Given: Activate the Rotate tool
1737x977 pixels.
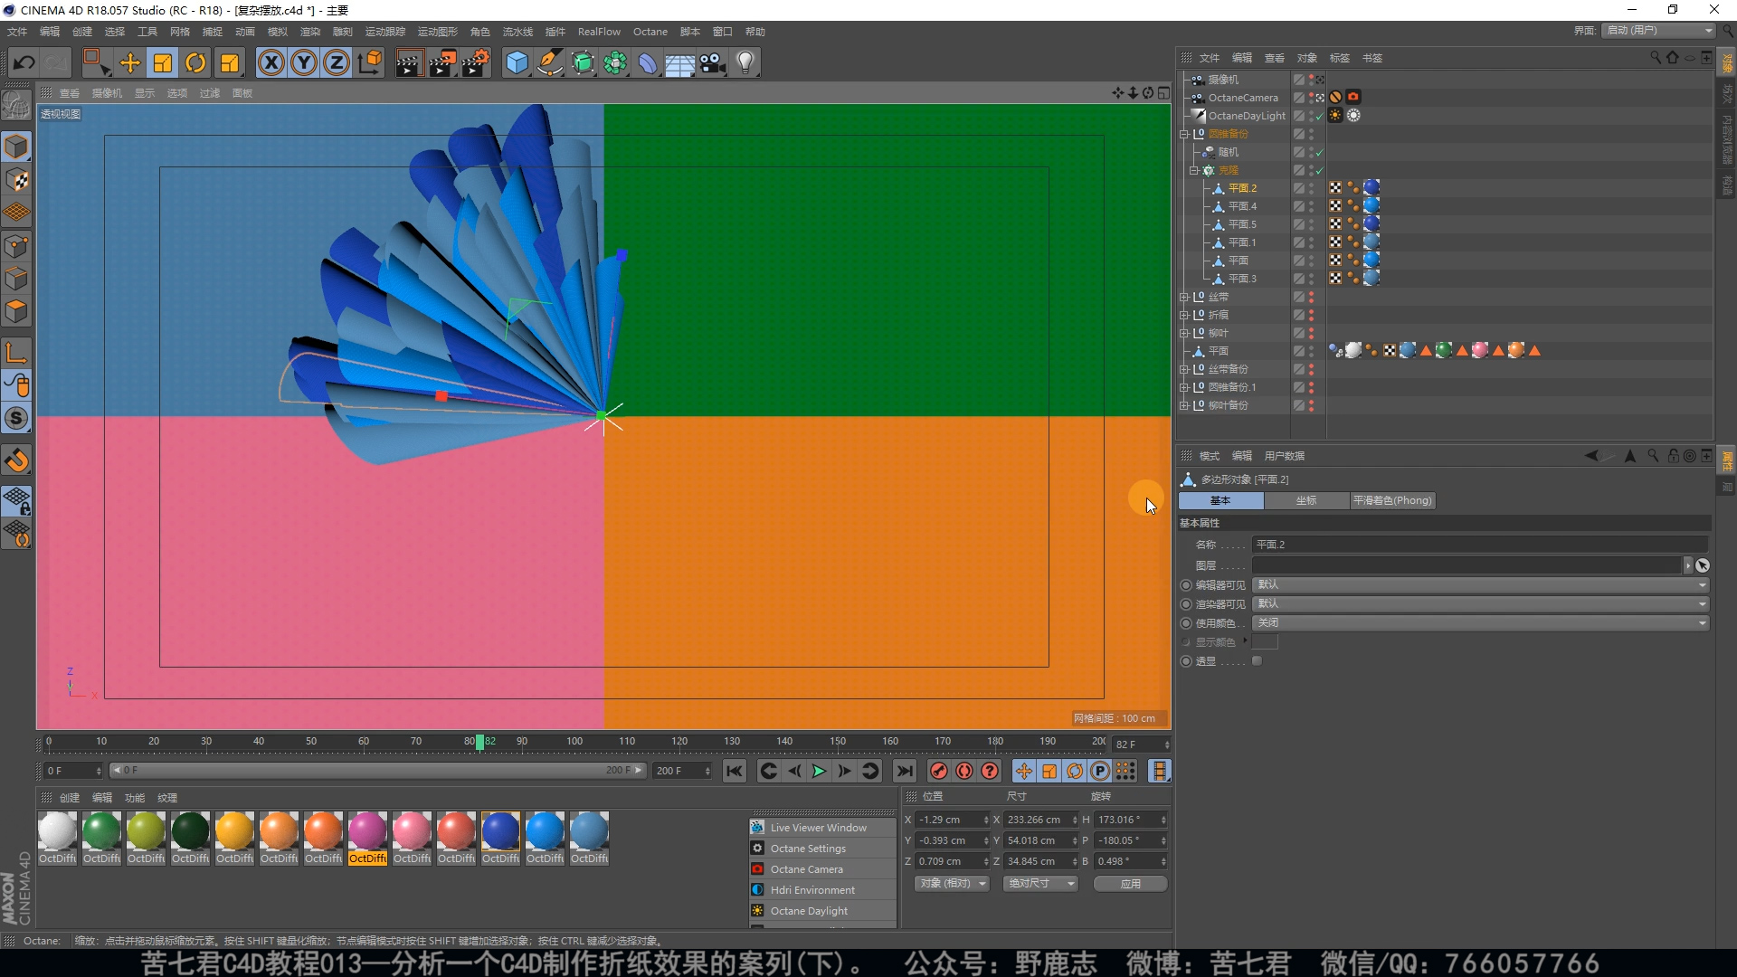Looking at the screenshot, I should [195, 62].
